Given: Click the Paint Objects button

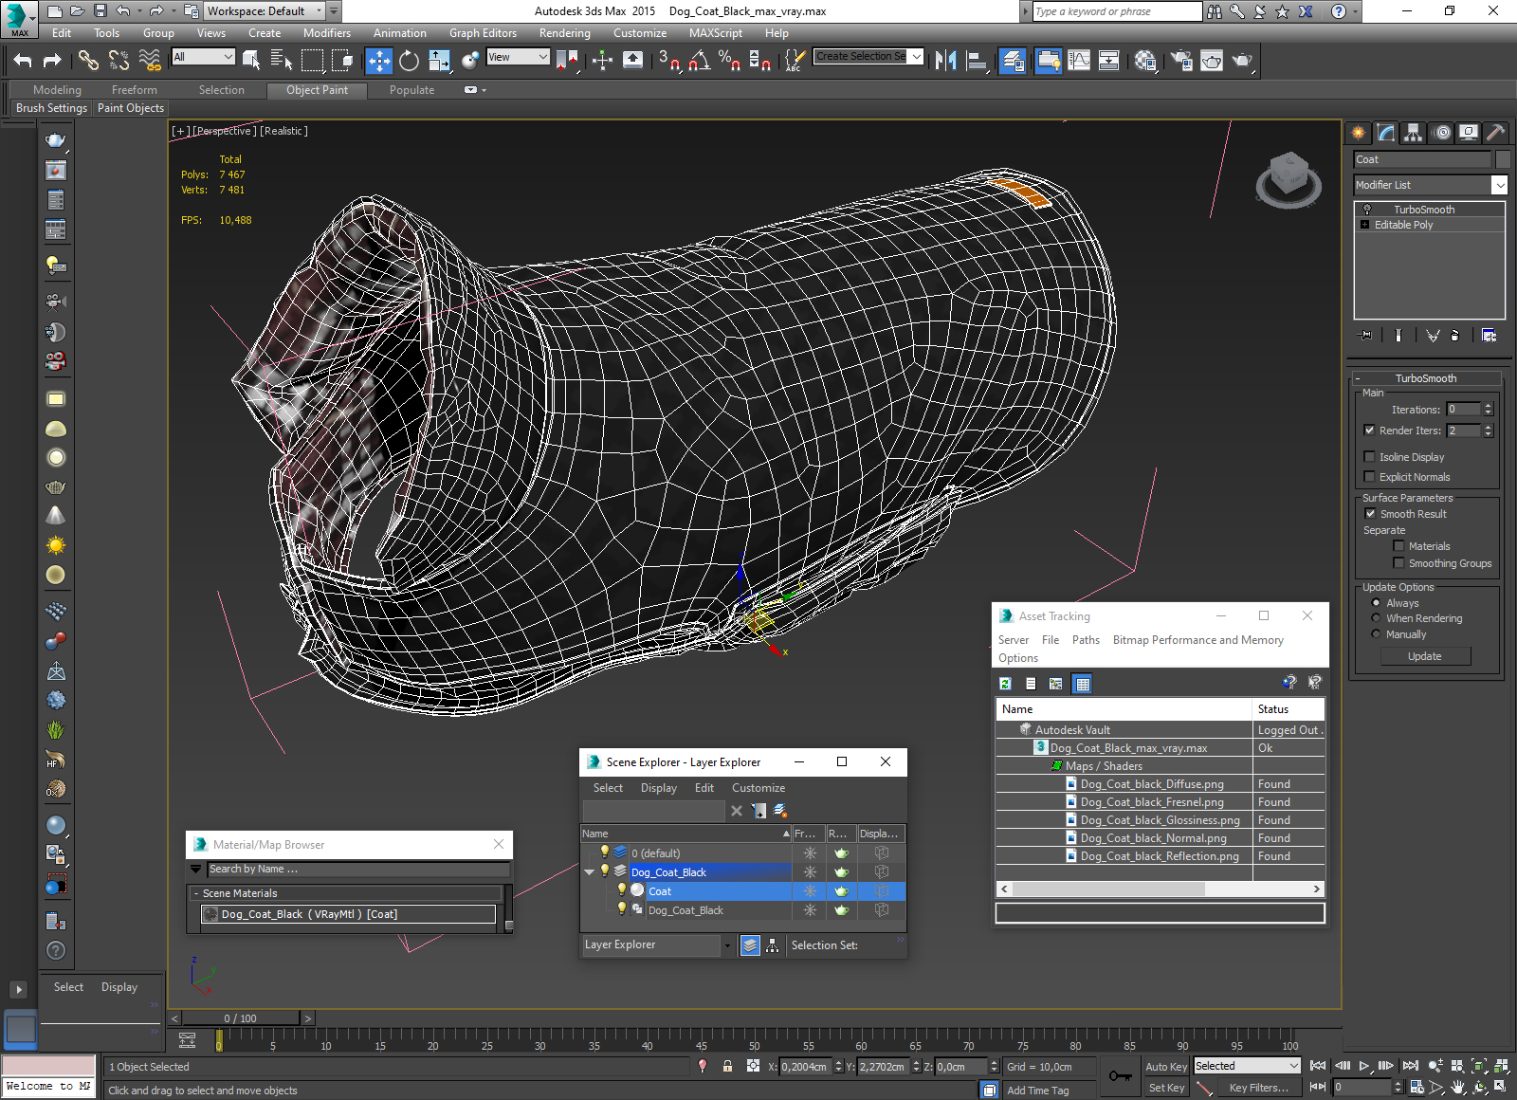Looking at the screenshot, I should coord(131,108).
